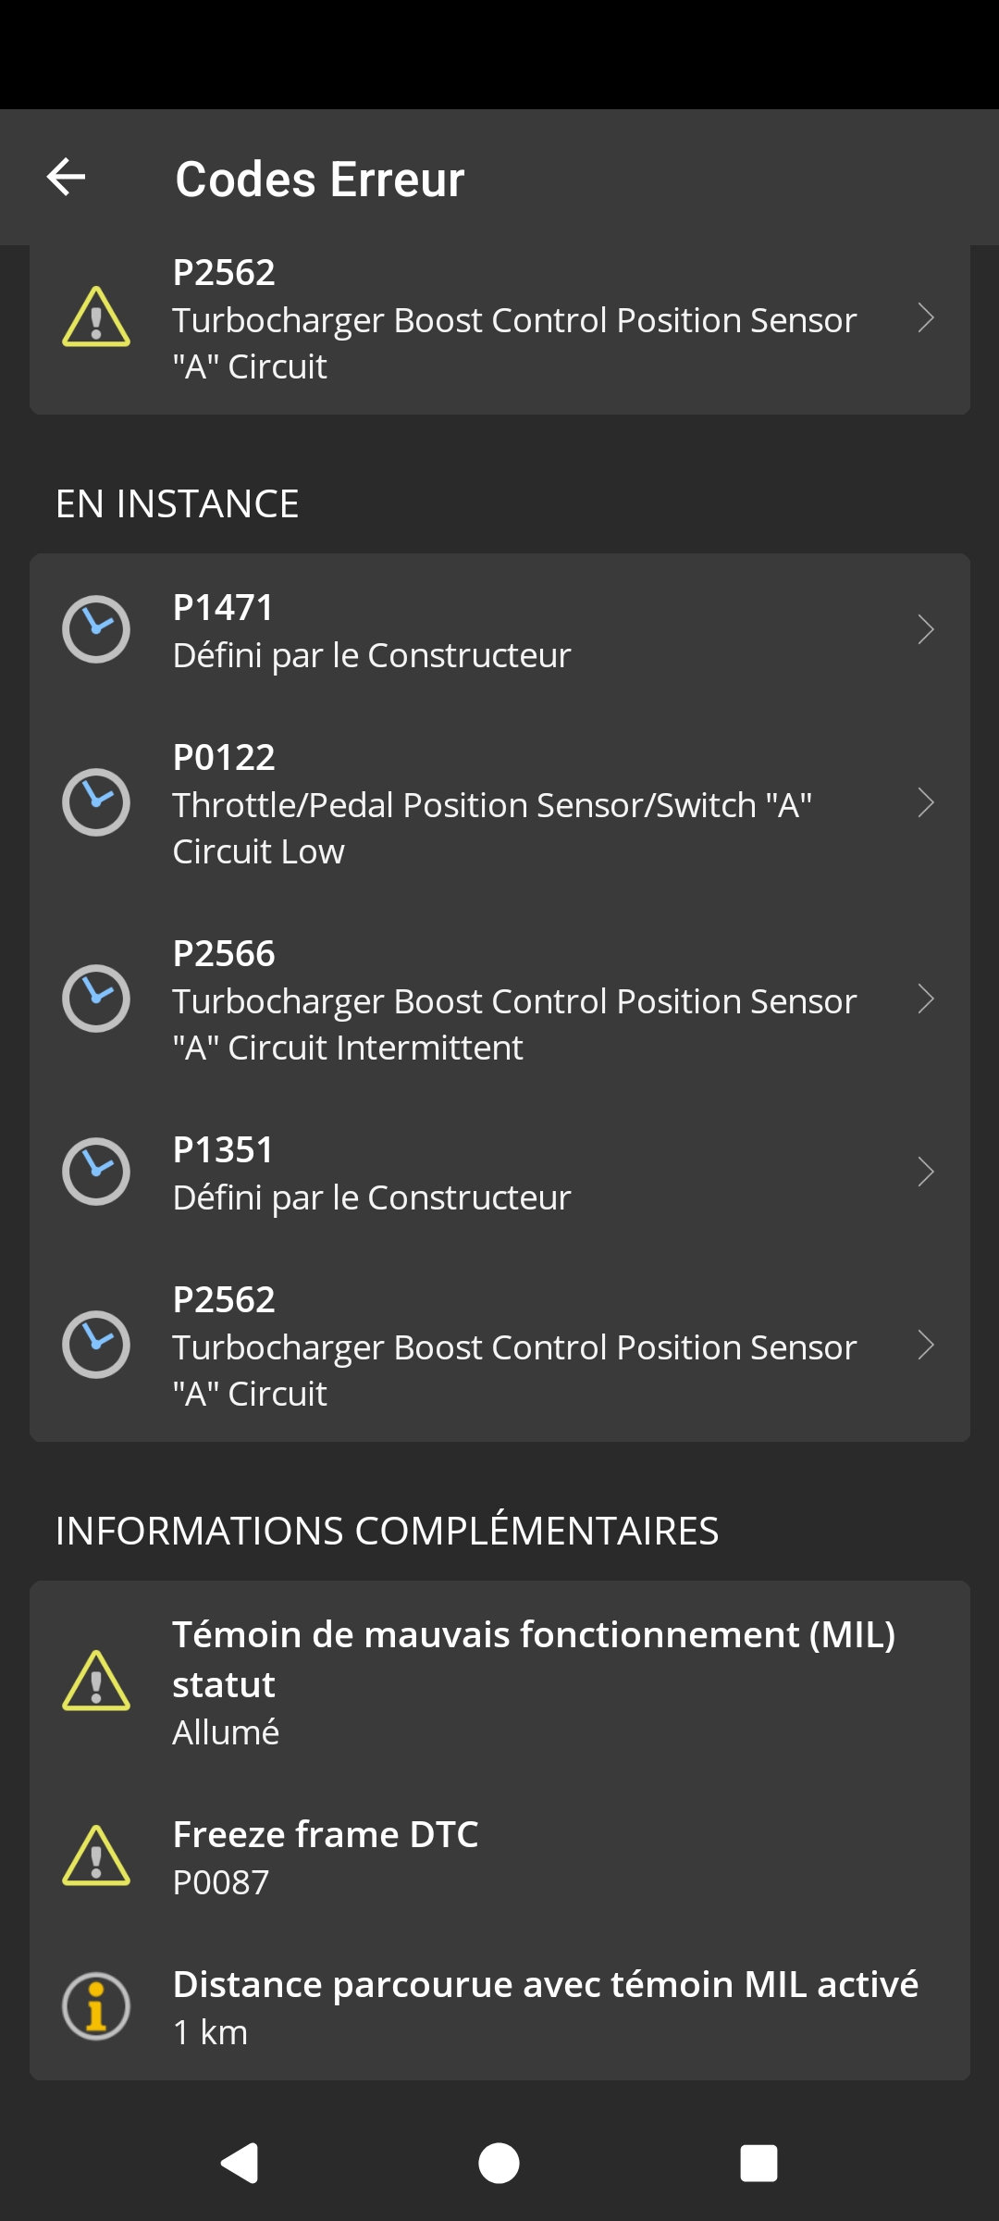Tap the clock icon beside P1471
Screen dimensions: 999x2221
[x=96, y=629]
